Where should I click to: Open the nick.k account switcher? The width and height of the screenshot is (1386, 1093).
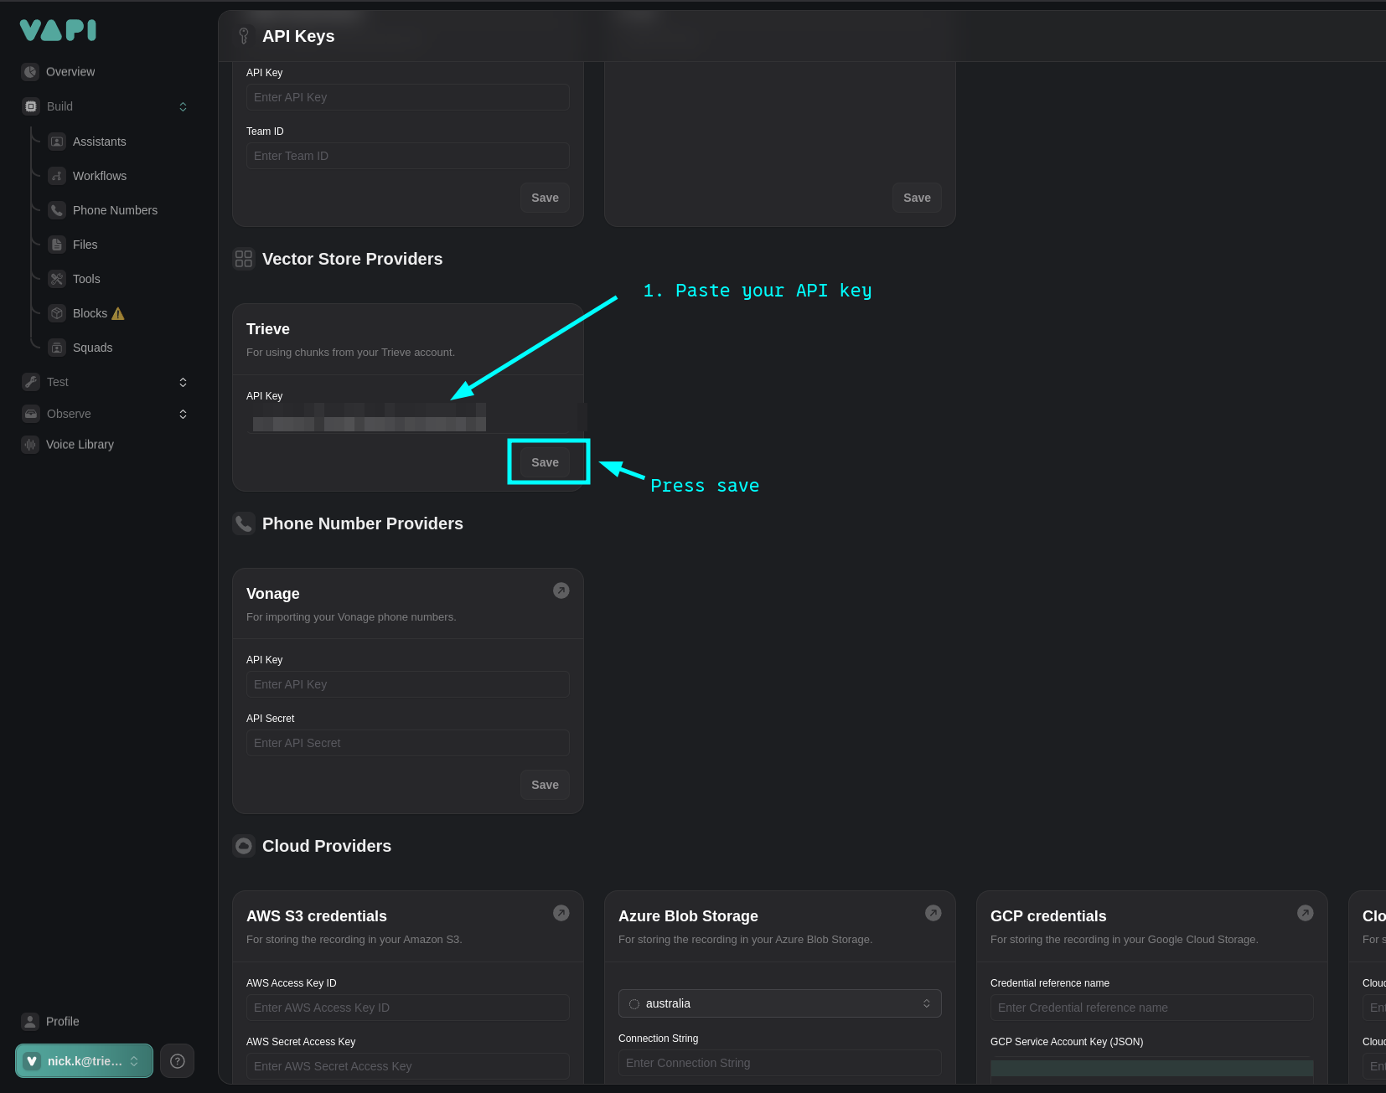[84, 1061]
